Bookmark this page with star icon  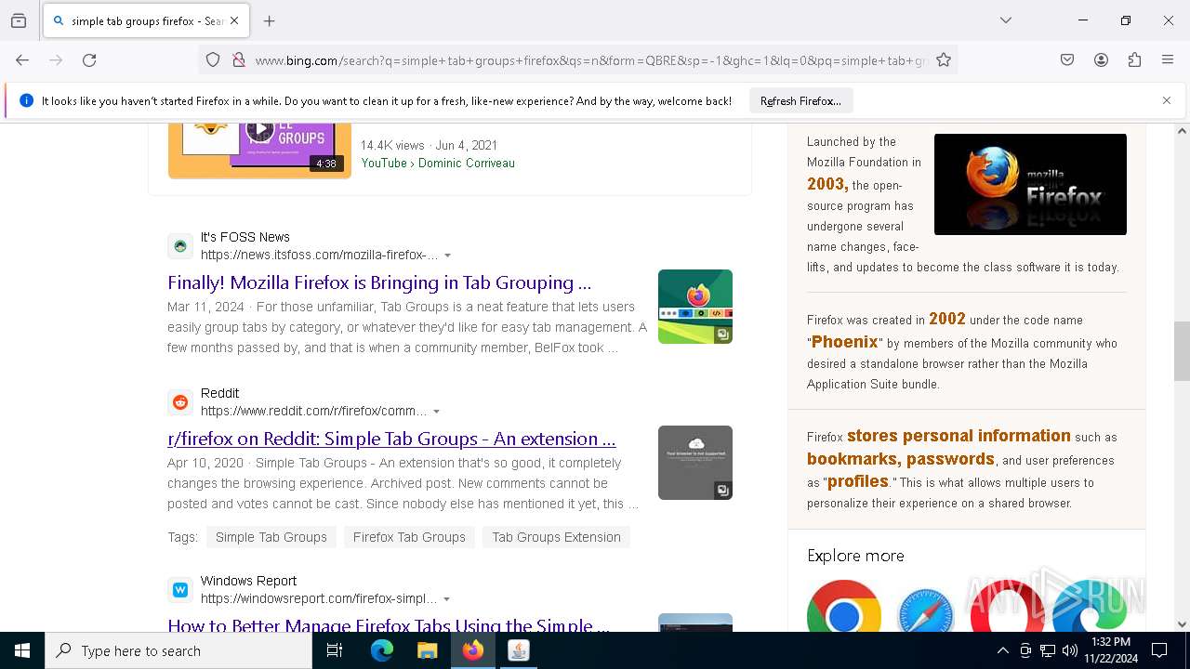pyautogui.click(x=944, y=60)
